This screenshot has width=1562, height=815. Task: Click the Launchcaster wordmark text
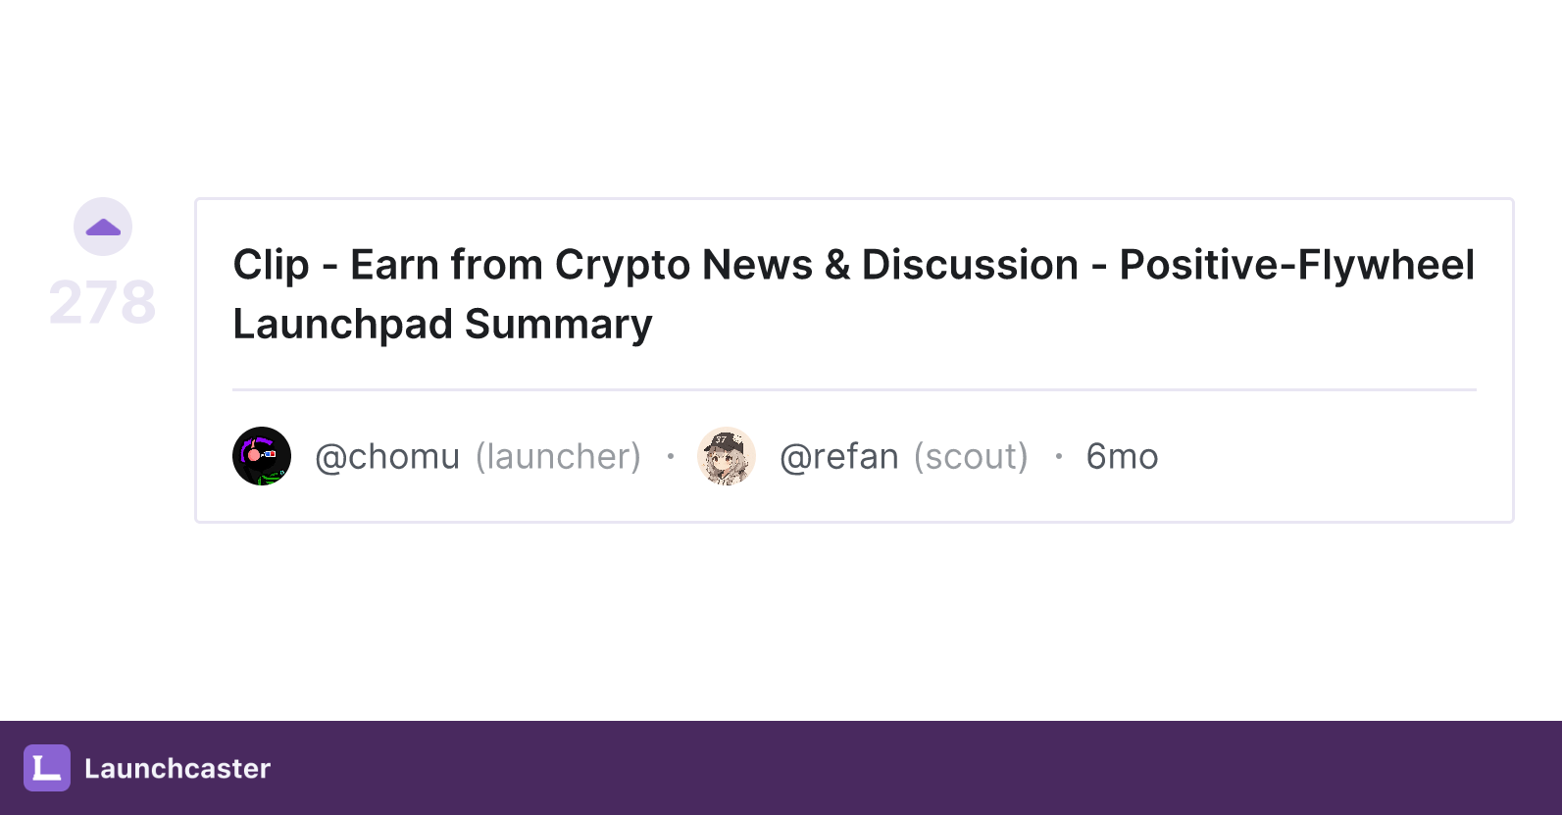tap(177, 768)
